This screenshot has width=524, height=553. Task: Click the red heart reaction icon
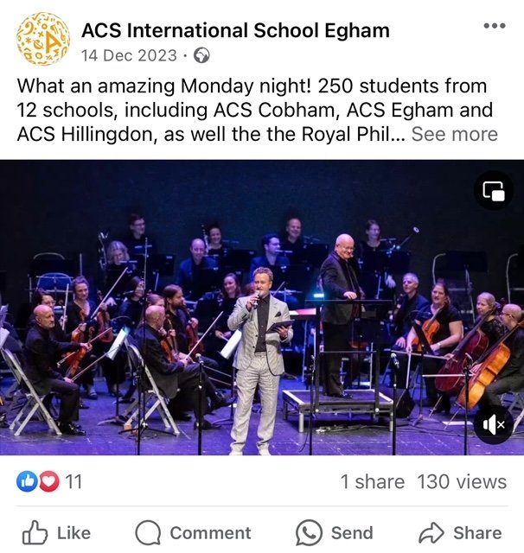click(49, 481)
